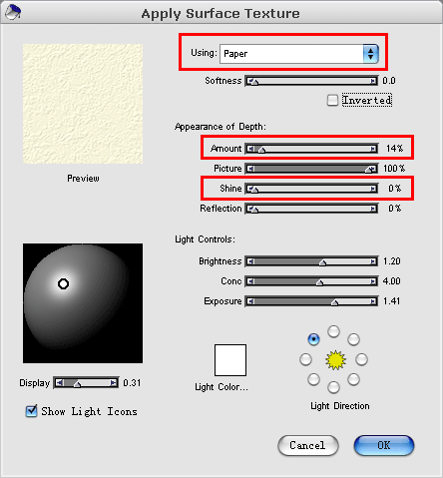Screen dimensions: 443x478
Task: Click the Using dropdown arrow stepper
Action: click(371, 54)
